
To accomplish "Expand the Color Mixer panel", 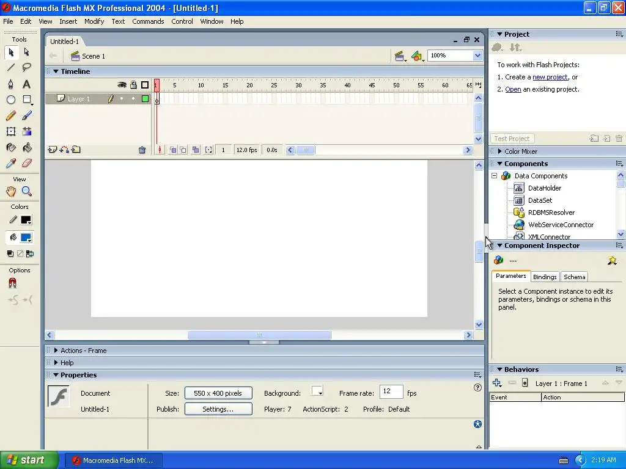I will [499, 151].
